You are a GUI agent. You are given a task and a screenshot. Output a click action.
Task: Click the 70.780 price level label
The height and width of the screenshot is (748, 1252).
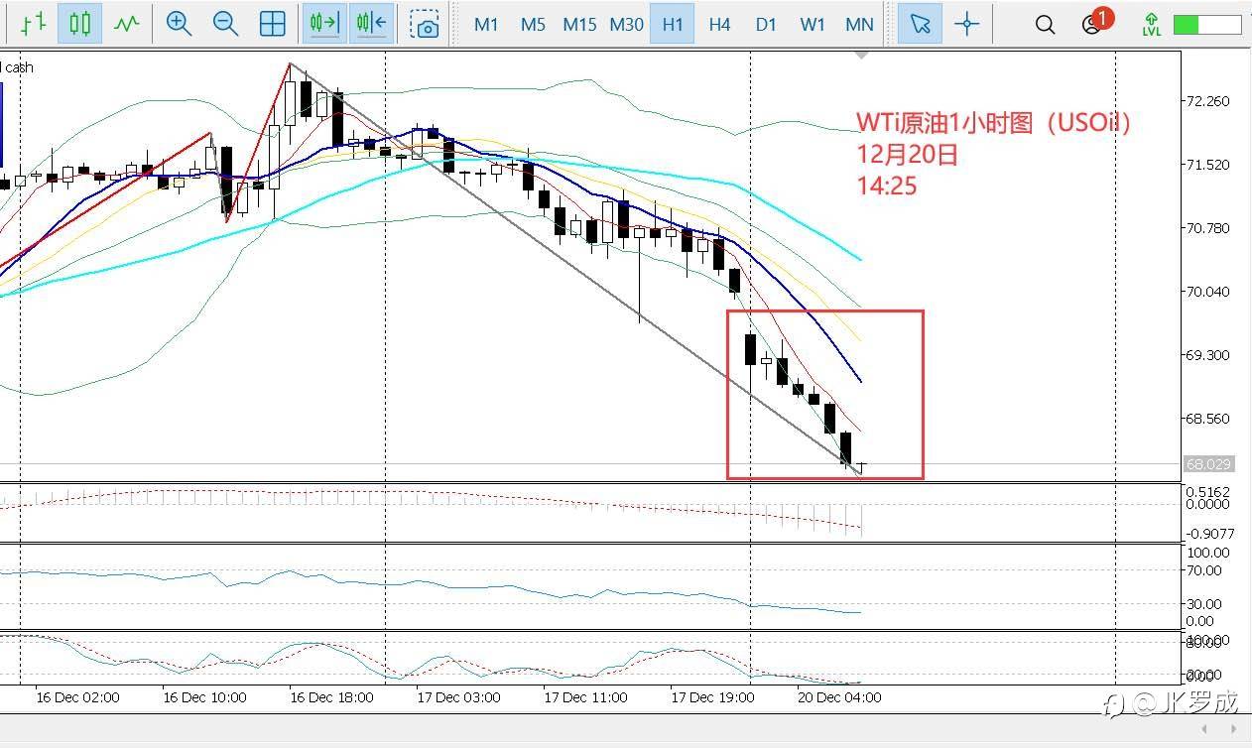pos(1207,228)
